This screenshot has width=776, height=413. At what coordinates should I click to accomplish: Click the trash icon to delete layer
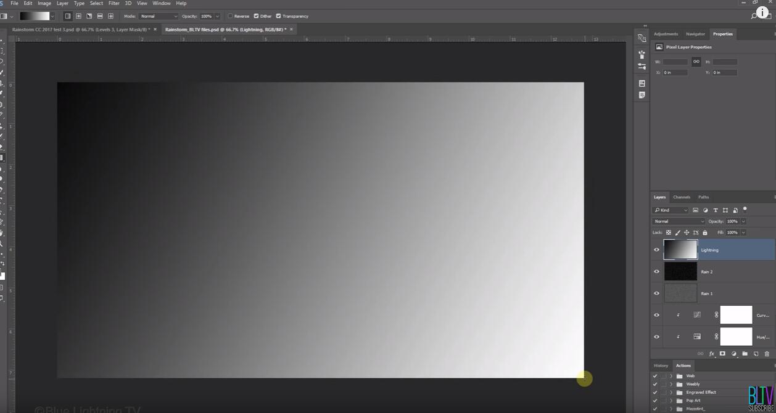pyautogui.click(x=767, y=354)
